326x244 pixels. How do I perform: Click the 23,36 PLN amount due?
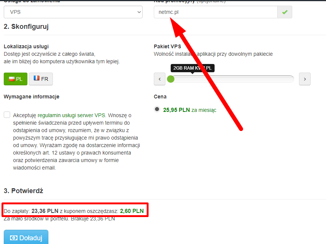click(45, 211)
